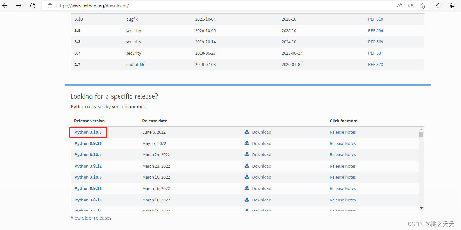This screenshot has width=461, height=230.
Task: Click Download link for Python 3.9.13
Action: [262, 143]
